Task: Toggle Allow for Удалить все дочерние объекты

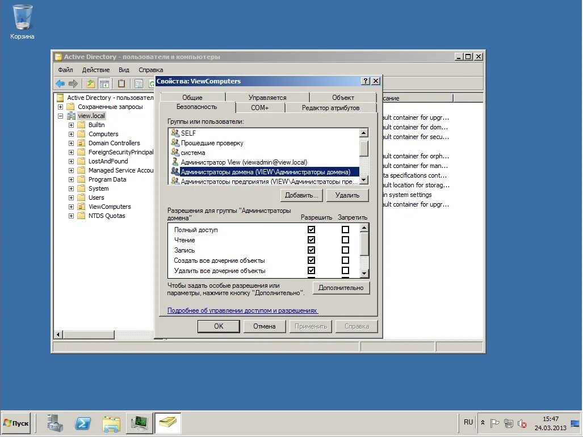Action: pos(311,271)
